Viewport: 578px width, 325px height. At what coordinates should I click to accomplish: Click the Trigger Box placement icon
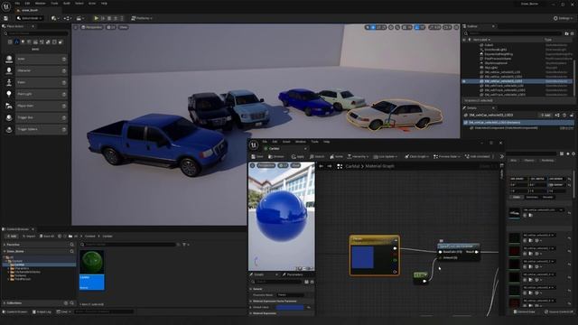[x=9, y=118]
